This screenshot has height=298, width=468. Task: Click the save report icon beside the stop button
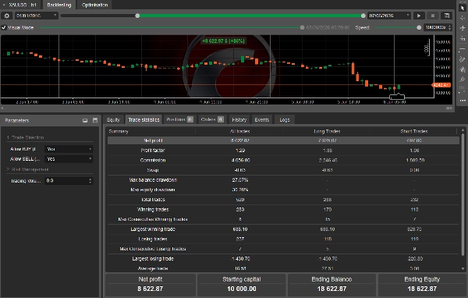447,16
